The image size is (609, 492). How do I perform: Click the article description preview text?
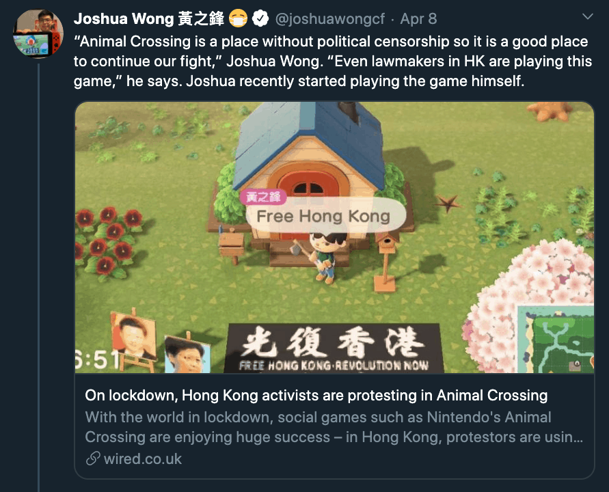pos(334,427)
